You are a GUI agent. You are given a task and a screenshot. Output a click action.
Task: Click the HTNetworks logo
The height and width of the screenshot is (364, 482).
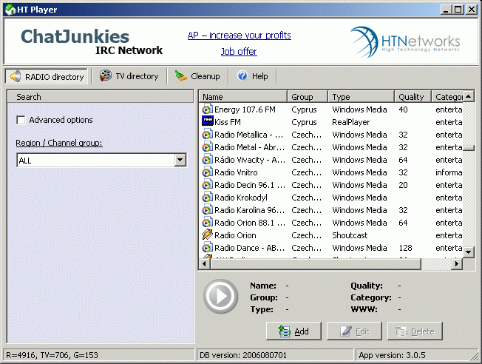click(x=405, y=42)
